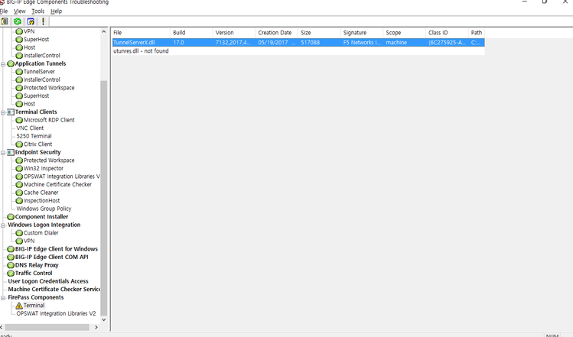Sort by the File column header
573x337 pixels.
[141, 33]
